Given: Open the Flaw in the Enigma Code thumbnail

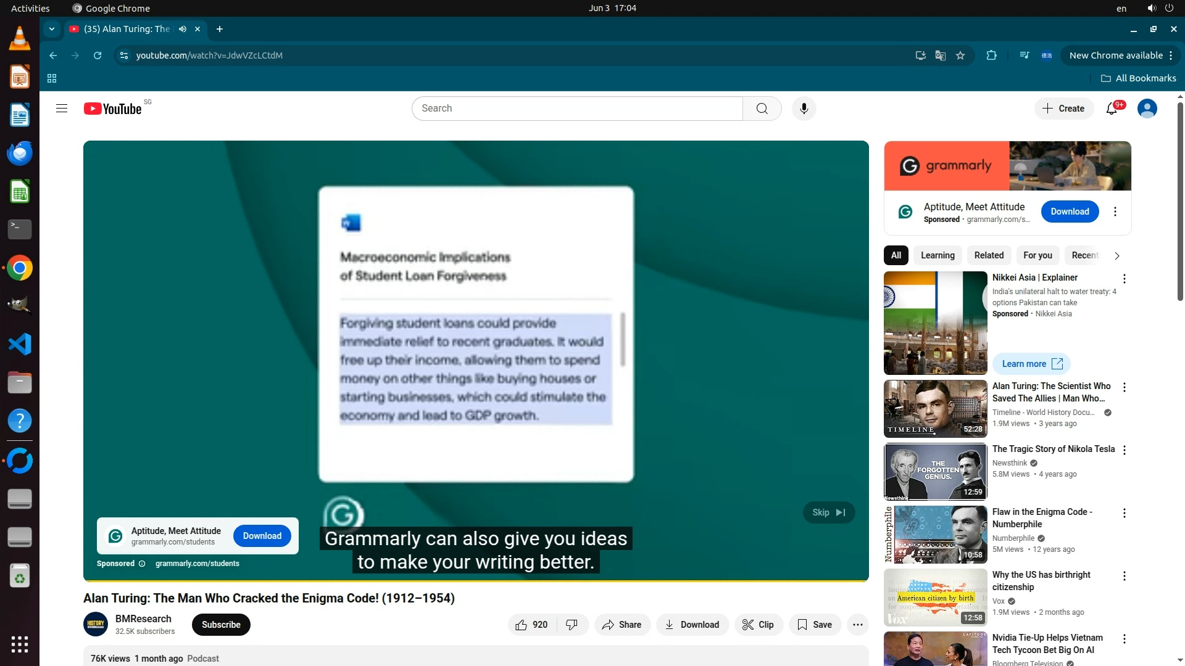Looking at the screenshot, I should click(x=935, y=534).
